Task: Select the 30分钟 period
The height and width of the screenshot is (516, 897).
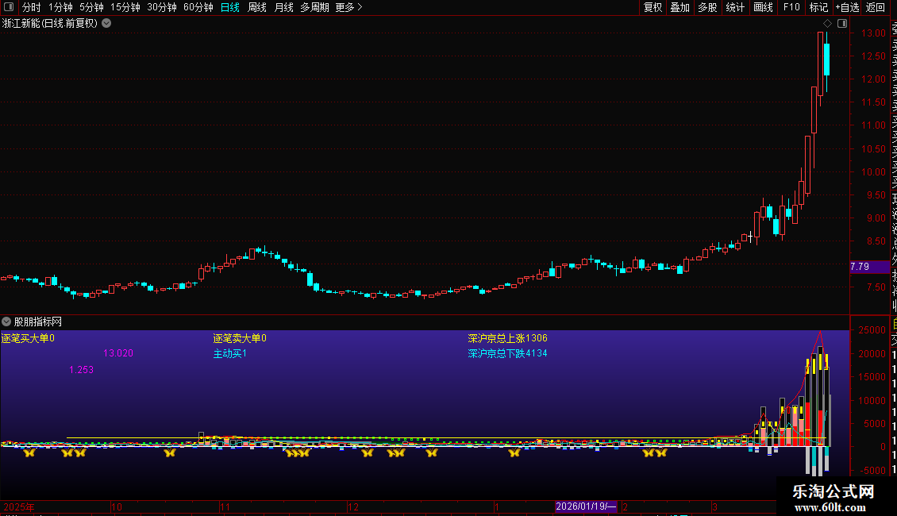Action: tap(161, 7)
